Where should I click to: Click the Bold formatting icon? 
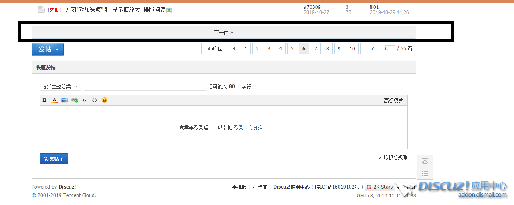pyautogui.click(x=45, y=100)
